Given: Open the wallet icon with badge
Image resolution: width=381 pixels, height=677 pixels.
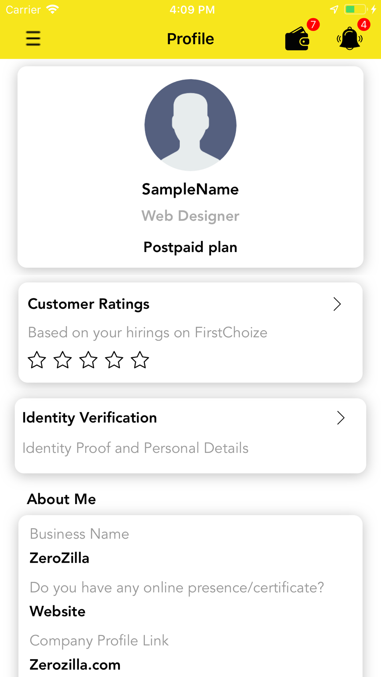Looking at the screenshot, I should point(298,38).
